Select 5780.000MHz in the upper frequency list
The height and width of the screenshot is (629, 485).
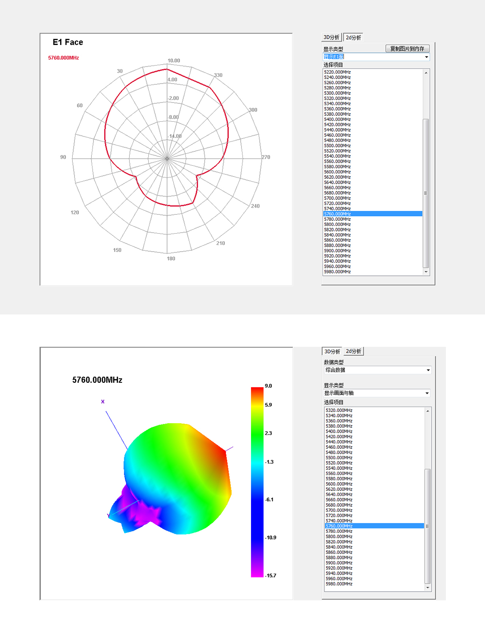click(337, 219)
